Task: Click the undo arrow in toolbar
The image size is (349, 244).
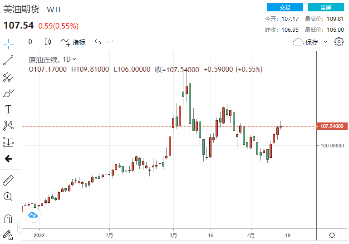Action: [x=98, y=42]
